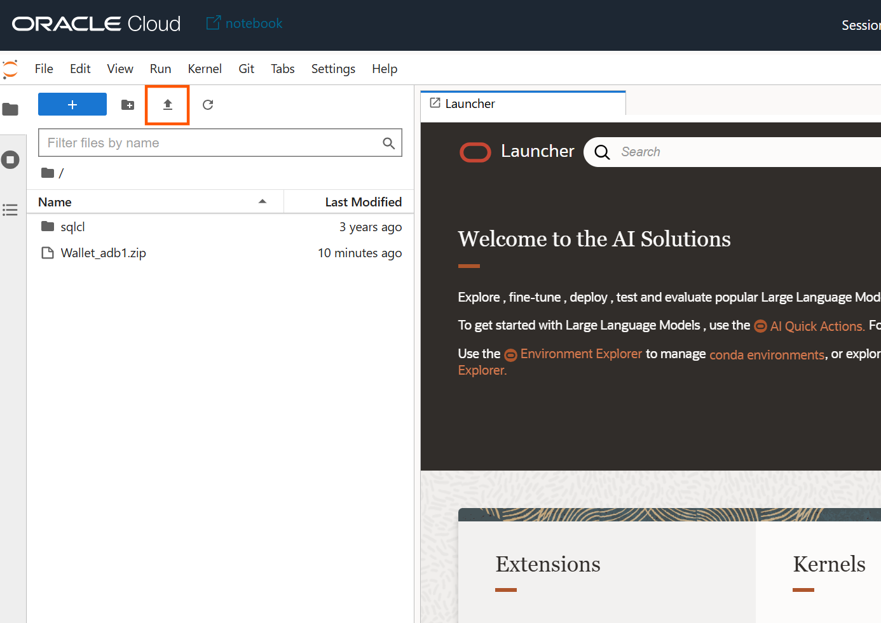Click the conda environments link
Image resolution: width=881 pixels, height=623 pixels.
(x=767, y=354)
